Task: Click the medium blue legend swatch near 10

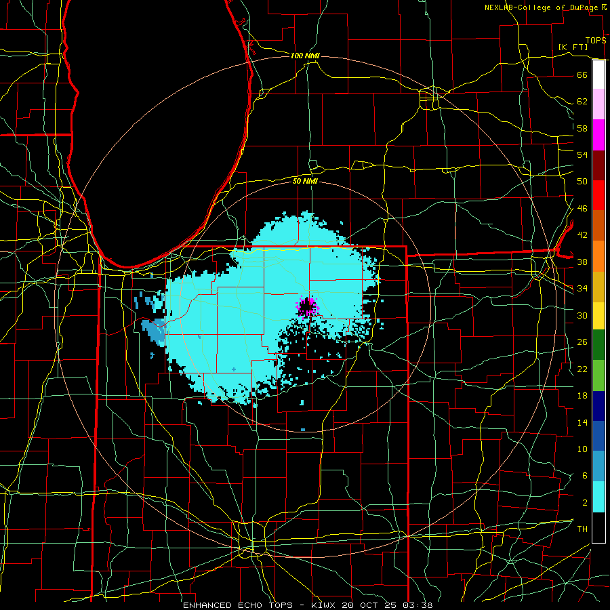Action: [598, 436]
